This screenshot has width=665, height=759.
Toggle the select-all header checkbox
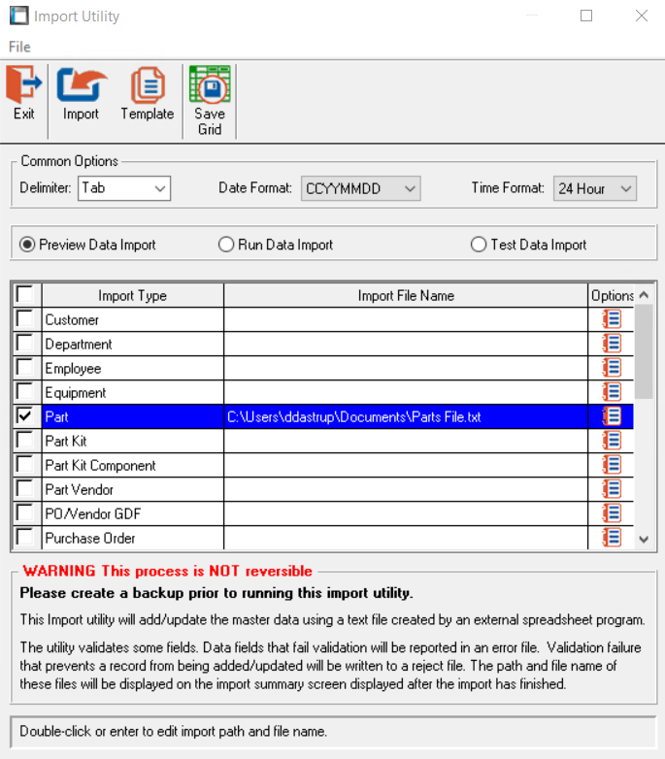click(x=25, y=295)
